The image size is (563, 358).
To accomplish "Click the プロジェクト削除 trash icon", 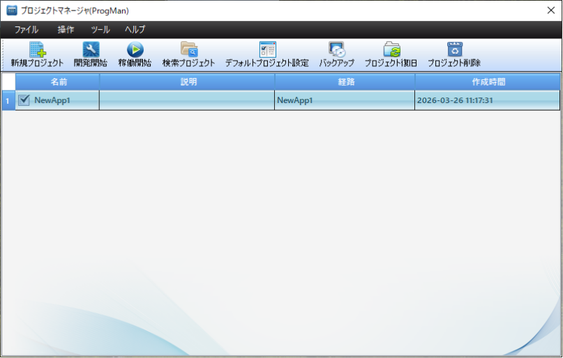I will (x=454, y=49).
